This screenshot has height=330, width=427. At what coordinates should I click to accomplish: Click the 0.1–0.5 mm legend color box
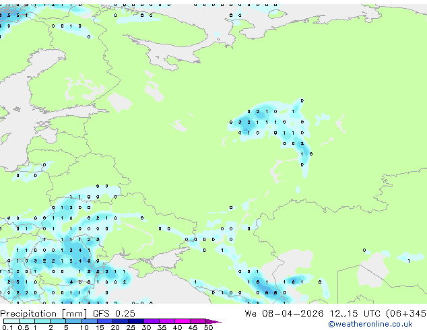(x=11, y=321)
